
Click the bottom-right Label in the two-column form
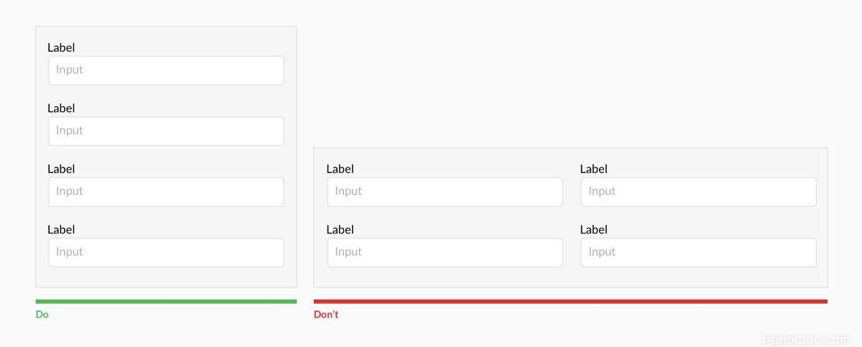point(593,230)
